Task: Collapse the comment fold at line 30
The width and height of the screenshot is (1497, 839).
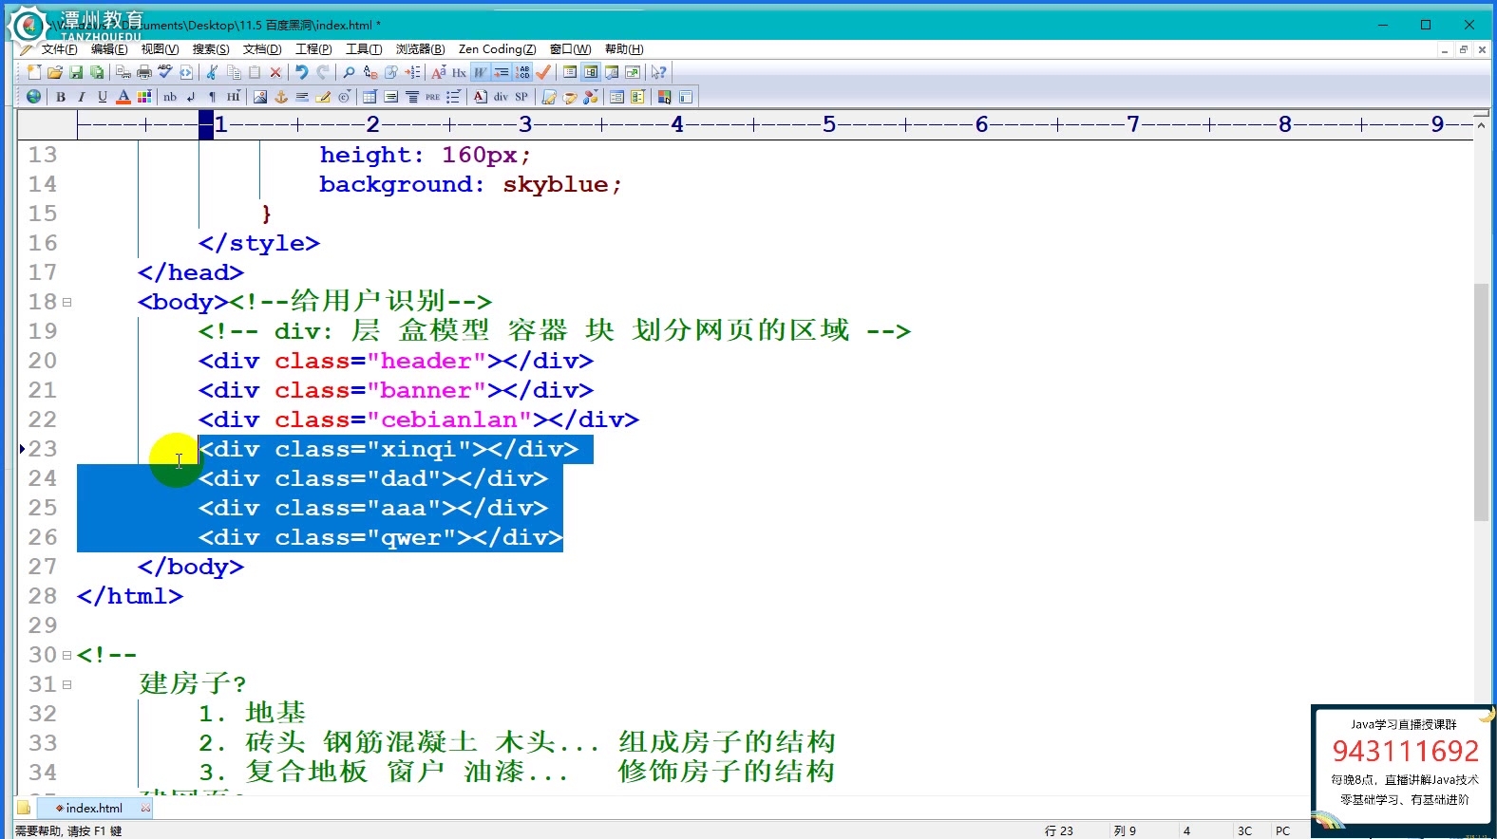Action: click(x=66, y=655)
